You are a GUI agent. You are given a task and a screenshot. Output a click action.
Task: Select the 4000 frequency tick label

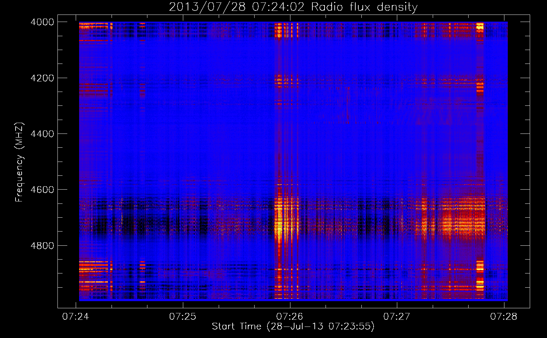pos(42,22)
